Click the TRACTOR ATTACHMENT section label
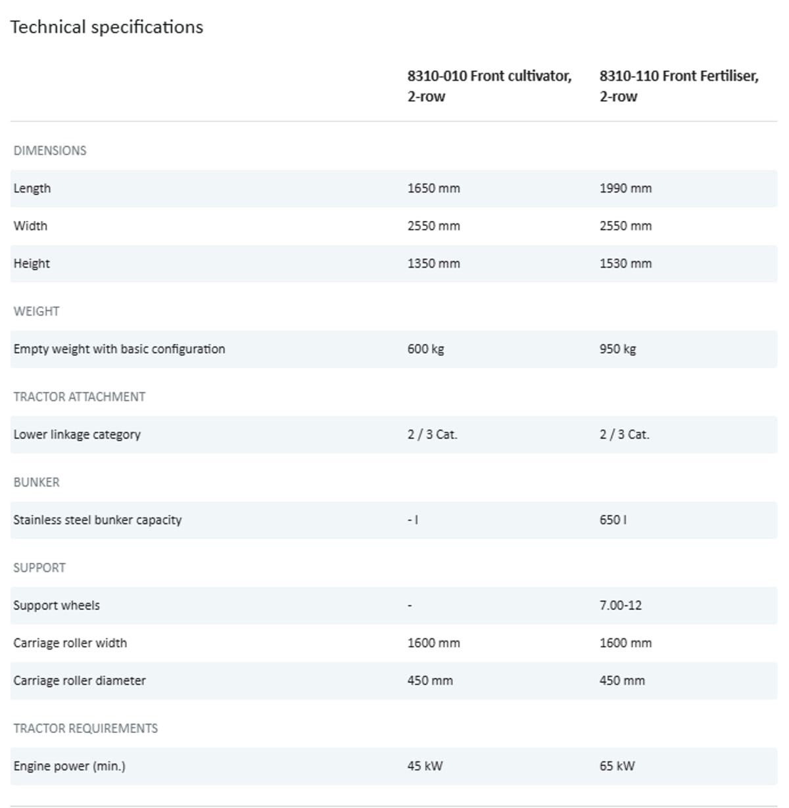The height and width of the screenshot is (808, 789). (80, 396)
